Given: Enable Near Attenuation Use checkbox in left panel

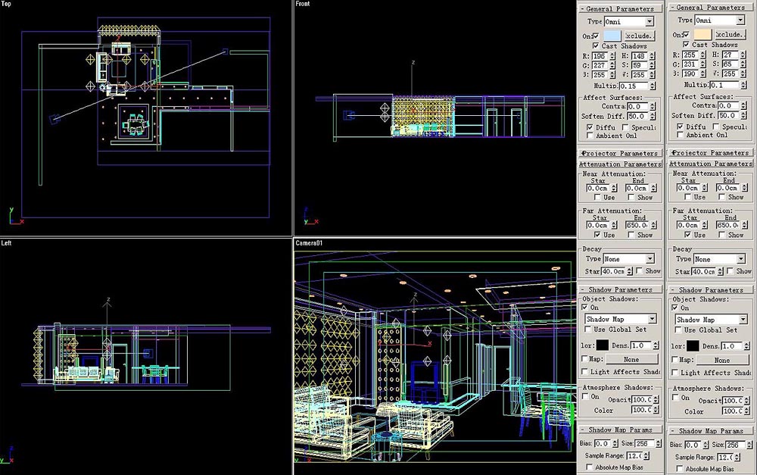Looking at the screenshot, I should tap(598, 197).
